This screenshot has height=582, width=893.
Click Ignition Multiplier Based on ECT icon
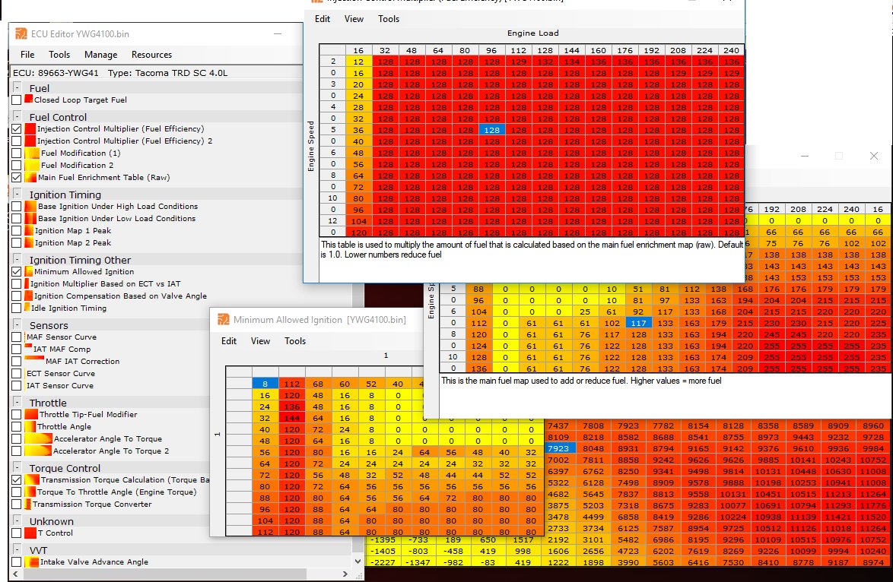click(x=27, y=283)
